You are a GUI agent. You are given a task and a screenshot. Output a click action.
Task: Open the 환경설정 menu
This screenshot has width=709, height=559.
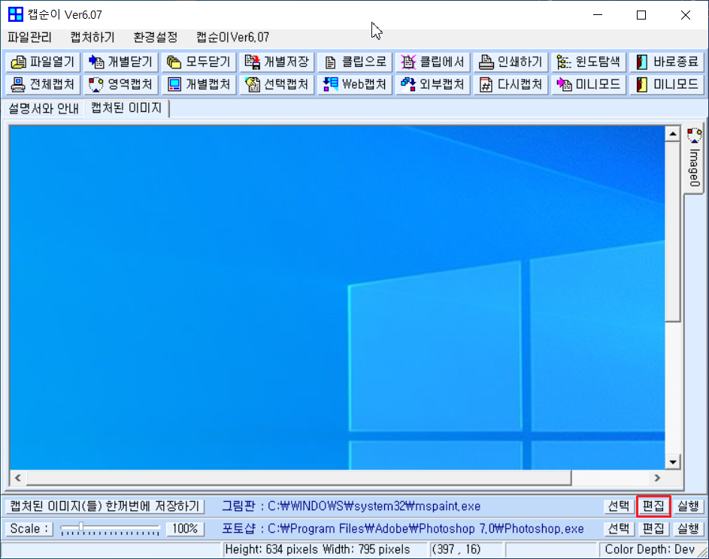156,37
